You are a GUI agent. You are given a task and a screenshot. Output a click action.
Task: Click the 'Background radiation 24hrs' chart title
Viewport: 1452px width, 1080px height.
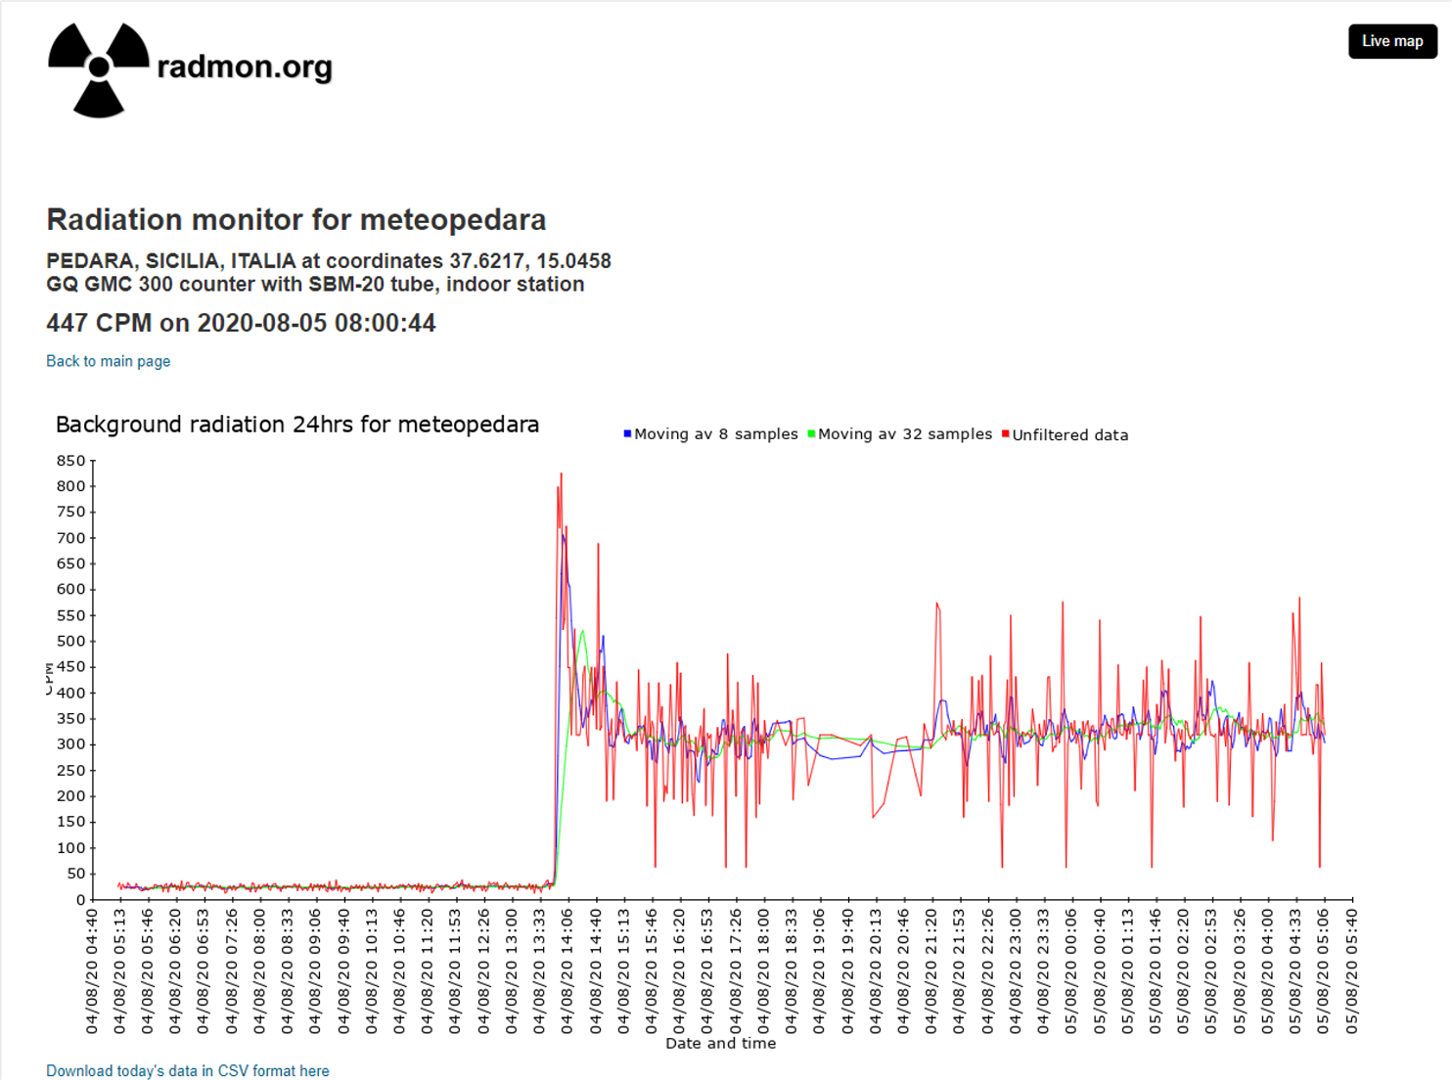(x=297, y=425)
